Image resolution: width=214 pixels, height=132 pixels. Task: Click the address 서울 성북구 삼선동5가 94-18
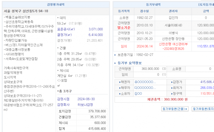point(26,11)
